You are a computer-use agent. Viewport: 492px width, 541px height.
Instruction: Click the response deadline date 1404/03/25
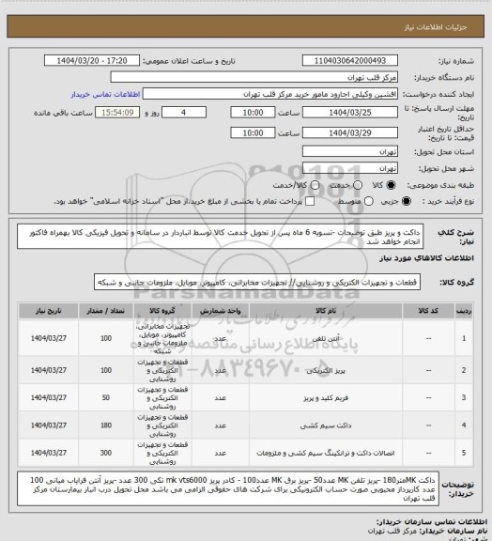tap(350, 113)
